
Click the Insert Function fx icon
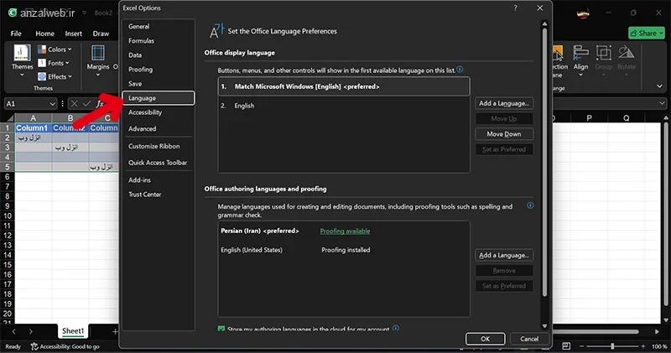tap(100, 103)
